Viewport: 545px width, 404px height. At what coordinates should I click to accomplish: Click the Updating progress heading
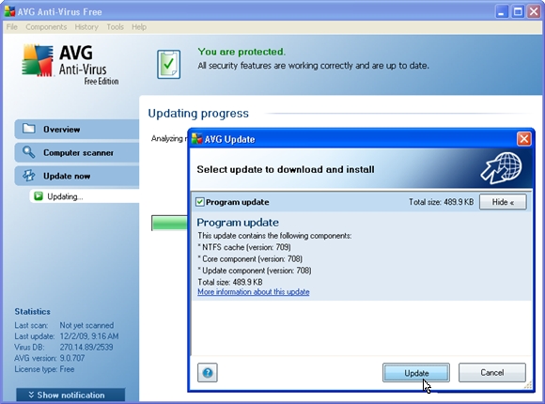198,114
